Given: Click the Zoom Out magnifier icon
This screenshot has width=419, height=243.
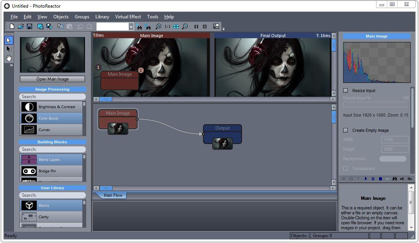Looking at the screenshot, I should tap(185, 26).
